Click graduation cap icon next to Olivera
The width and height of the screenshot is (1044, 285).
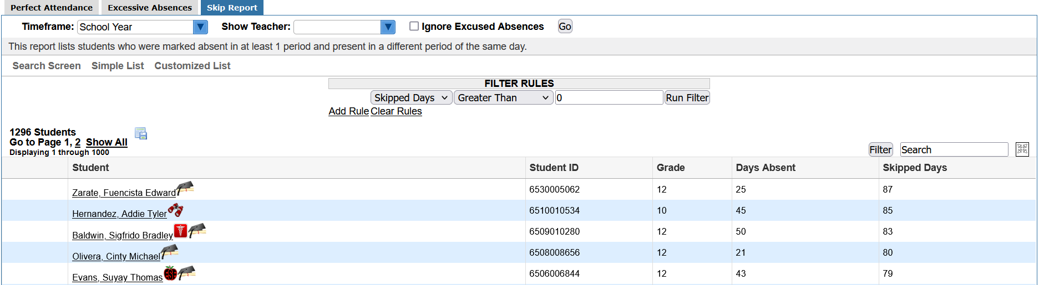coord(170,252)
